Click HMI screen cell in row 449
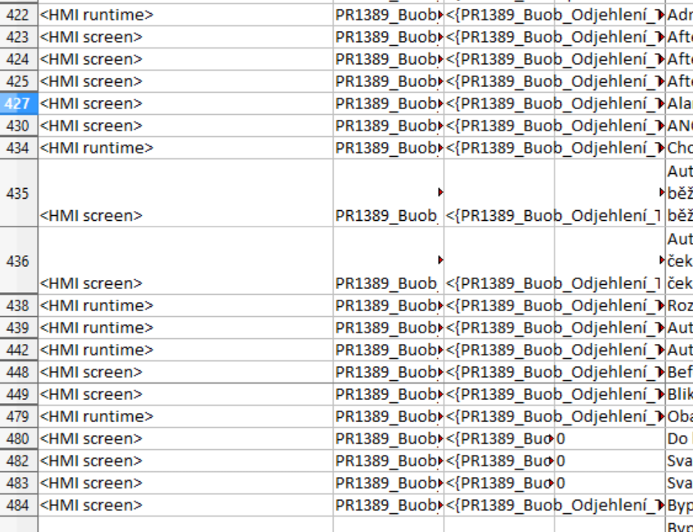Viewport: 693px width, 532px height. point(185,394)
